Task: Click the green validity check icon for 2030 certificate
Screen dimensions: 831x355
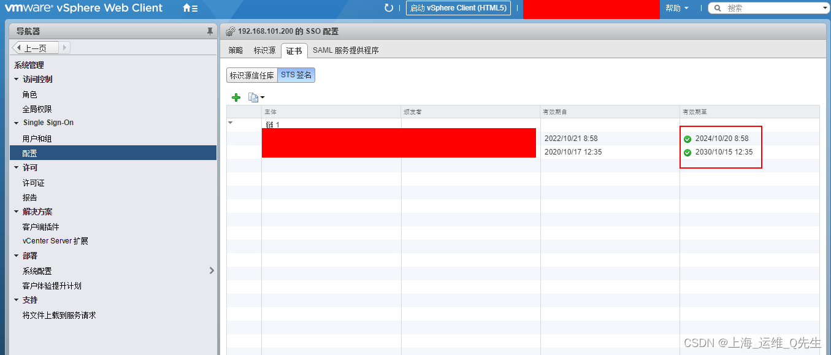Action: click(x=688, y=153)
